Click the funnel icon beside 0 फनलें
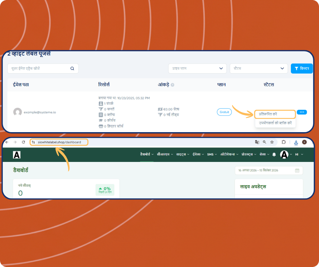This screenshot has width=319, height=267. tap(101, 109)
